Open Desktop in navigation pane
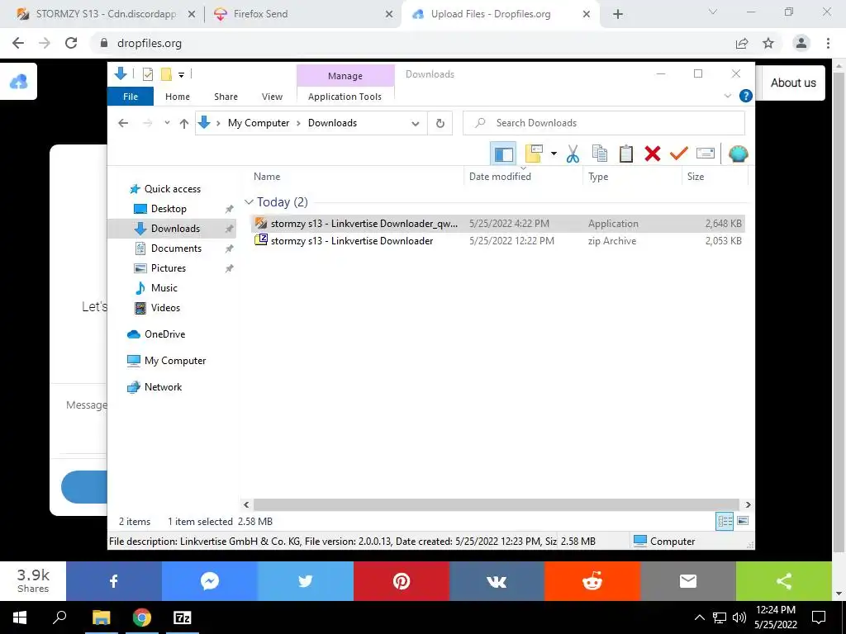This screenshot has width=846, height=634. (x=169, y=209)
